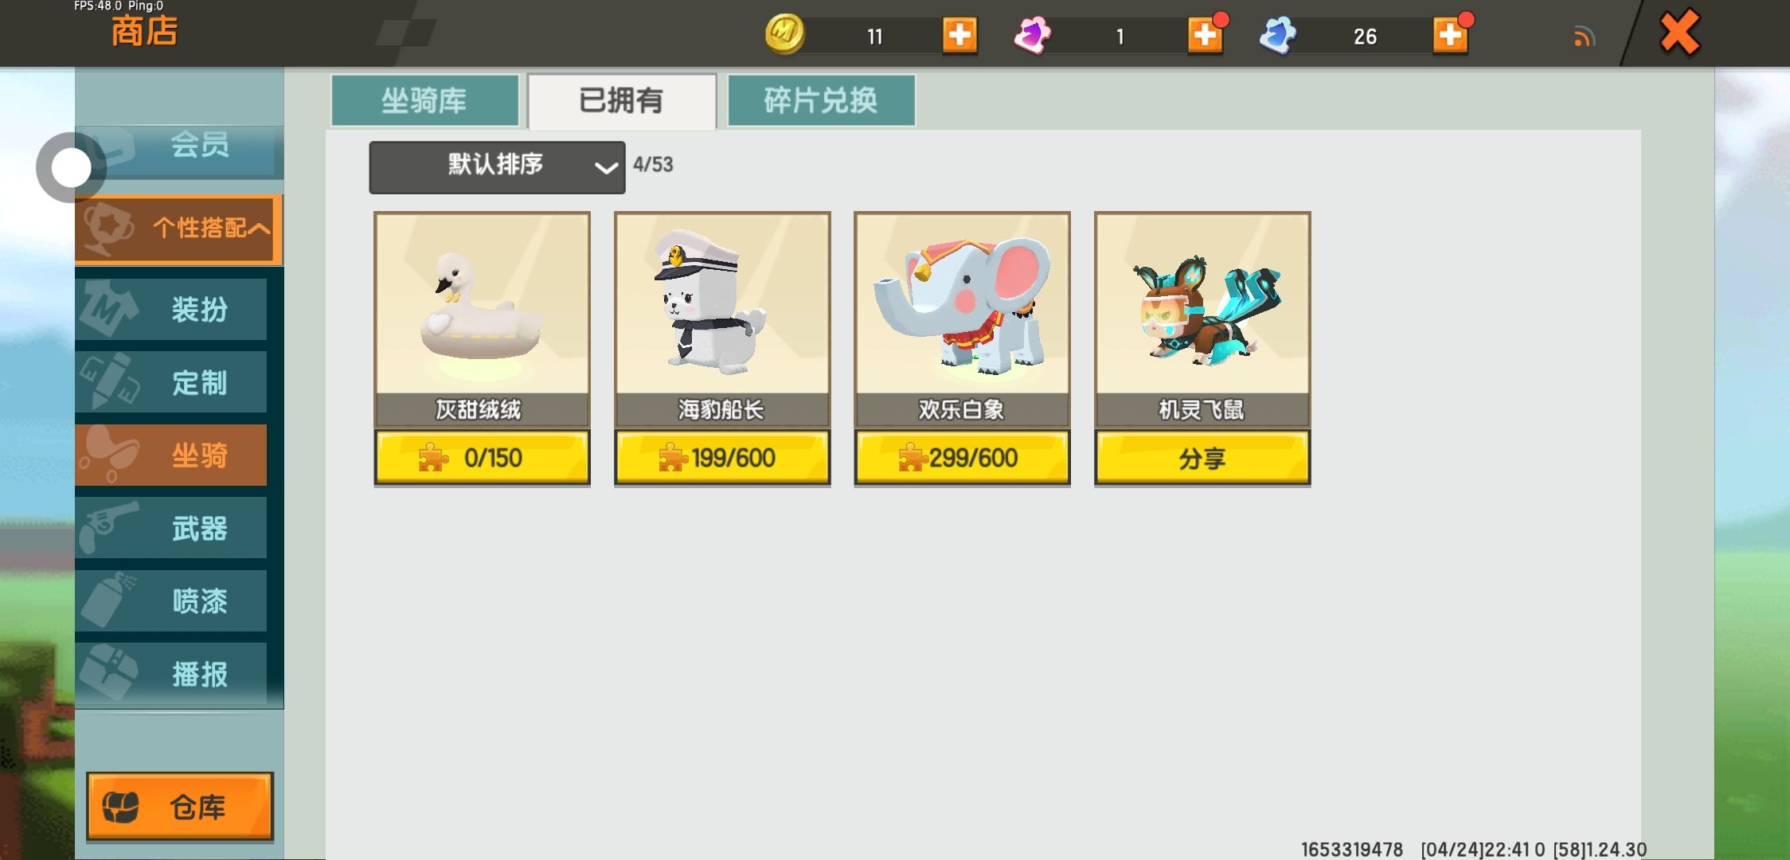Open the 默认排序 sort dropdown
1790x860 pixels.
coord(497,167)
